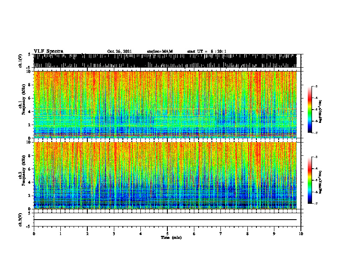This screenshot has height=262, width=339.
Task: Click time axis tick label "7"
Action: click(x=221, y=234)
